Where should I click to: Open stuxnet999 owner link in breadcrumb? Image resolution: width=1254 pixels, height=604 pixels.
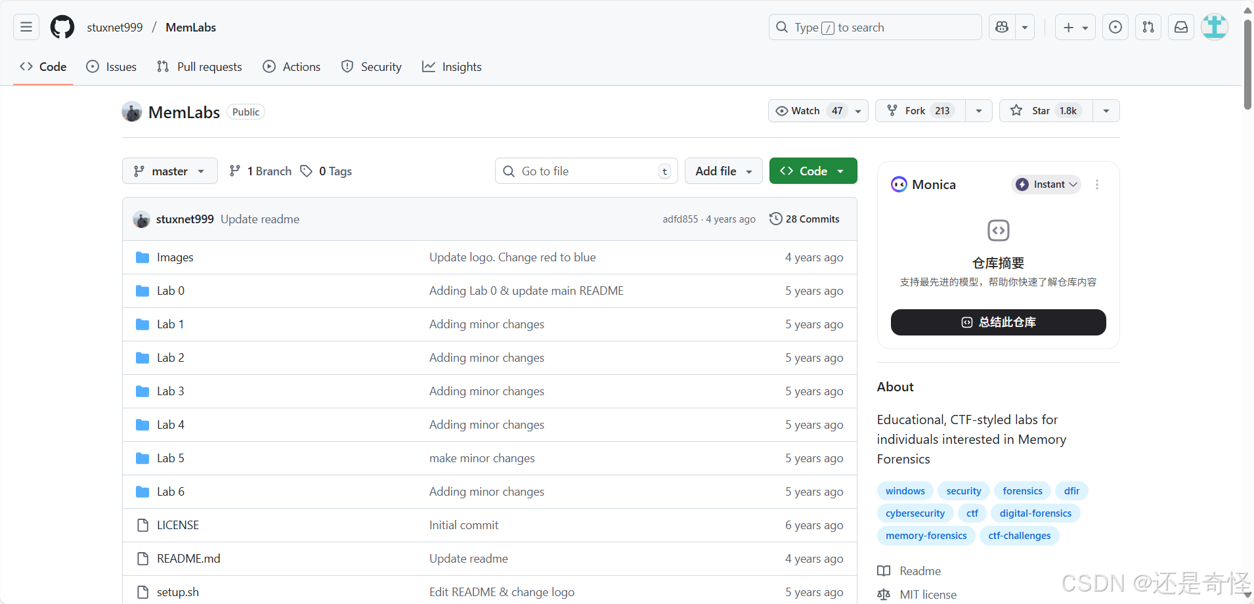[x=115, y=27]
